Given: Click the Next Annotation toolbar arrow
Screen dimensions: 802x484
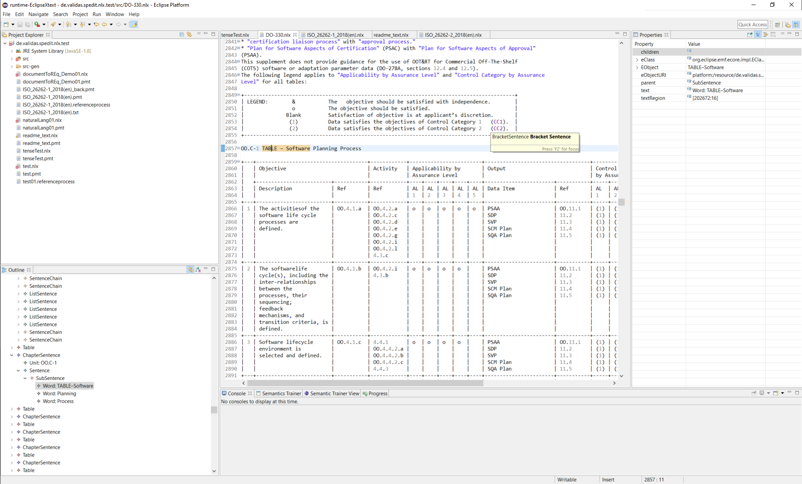Looking at the screenshot, I should click(x=69, y=25).
